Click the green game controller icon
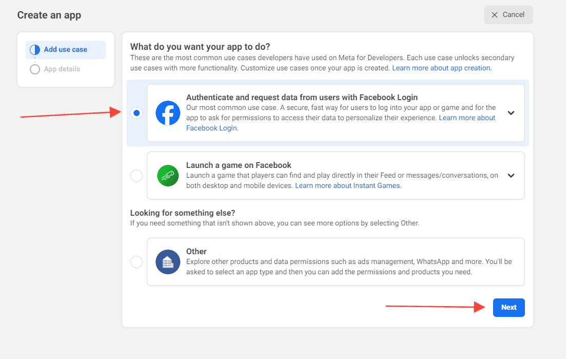Viewport: 566px width, 359px height. pyautogui.click(x=168, y=176)
